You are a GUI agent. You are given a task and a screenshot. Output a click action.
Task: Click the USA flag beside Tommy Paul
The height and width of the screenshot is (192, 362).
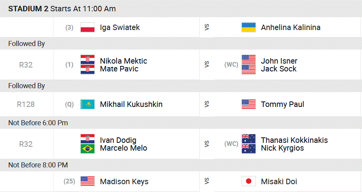248,104
